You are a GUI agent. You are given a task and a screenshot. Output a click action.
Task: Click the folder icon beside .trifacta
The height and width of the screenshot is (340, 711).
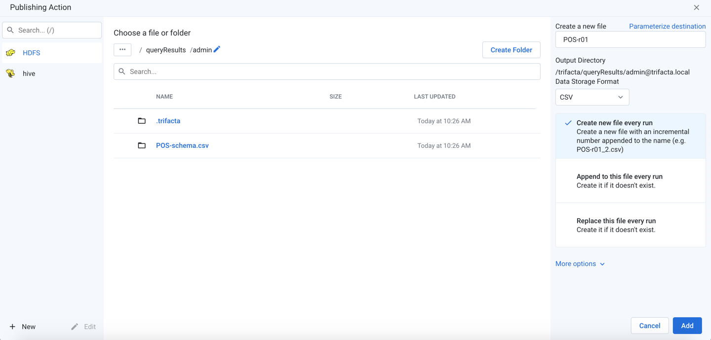(x=142, y=121)
